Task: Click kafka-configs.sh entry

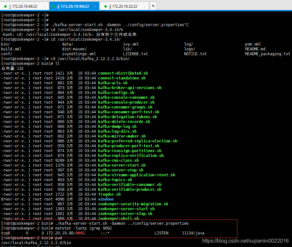Action: tap(116, 93)
